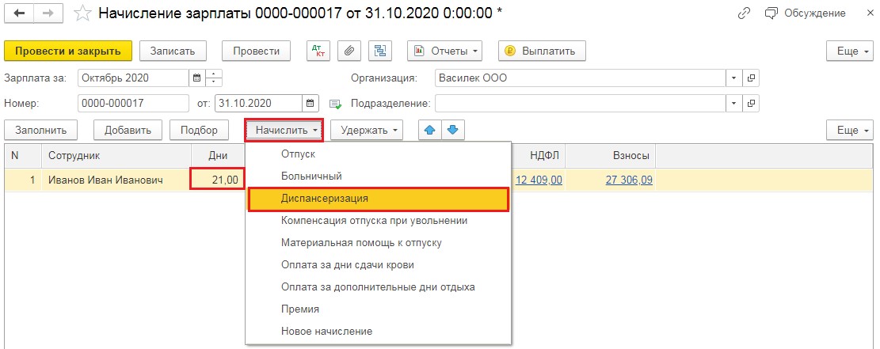Open calendar for Зарплата за month
This screenshot has width=880, height=349.
(x=197, y=78)
